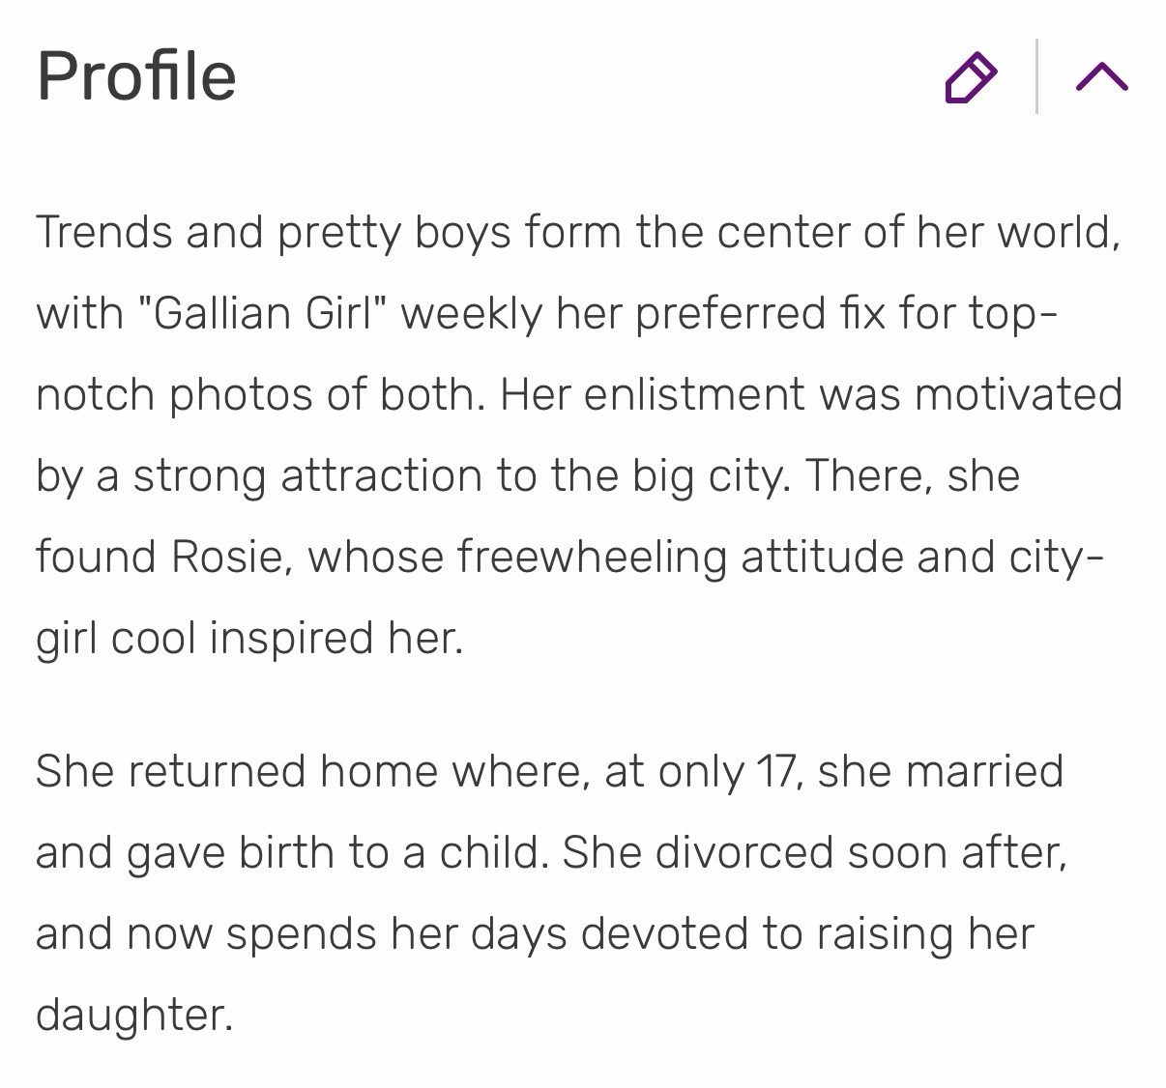Click the last word "daughter."
This screenshot has height=1088, width=1166.
pos(134,1016)
